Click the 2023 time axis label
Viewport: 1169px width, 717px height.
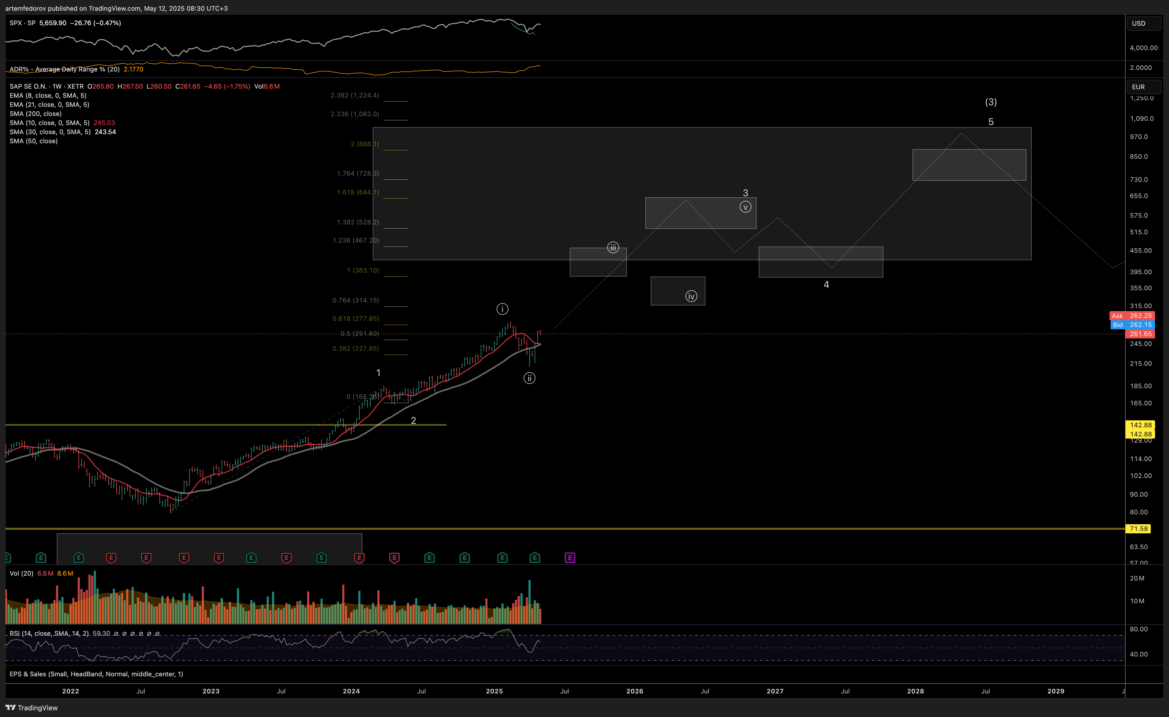pyautogui.click(x=211, y=691)
